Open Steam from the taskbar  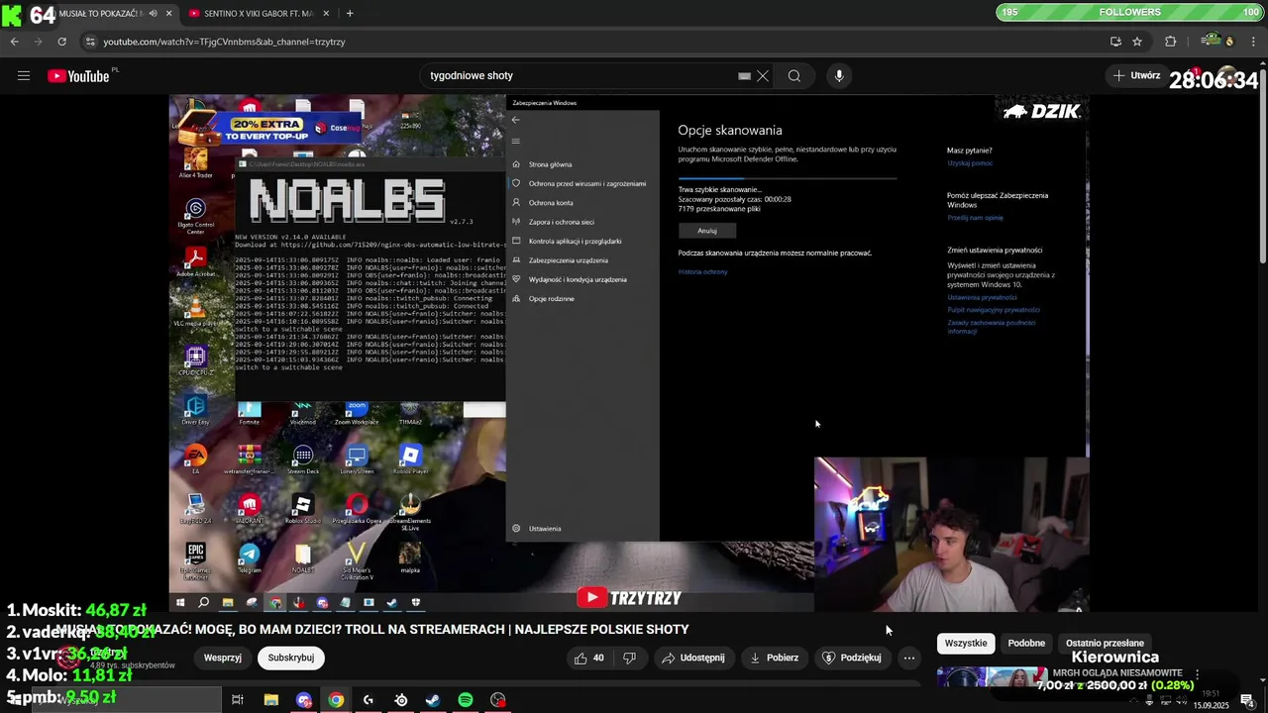[433, 700]
